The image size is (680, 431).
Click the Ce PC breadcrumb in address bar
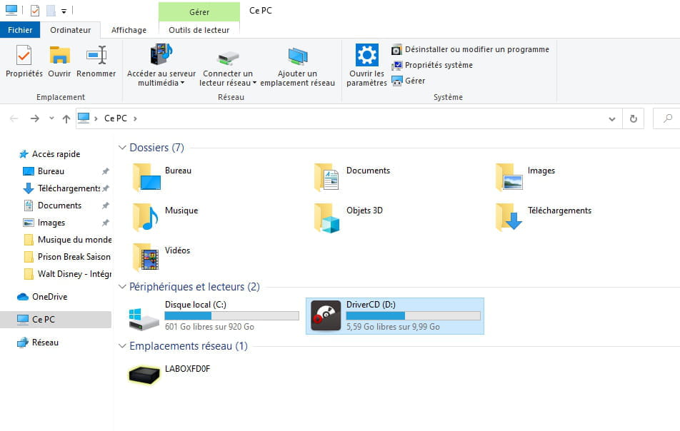point(116,118)
